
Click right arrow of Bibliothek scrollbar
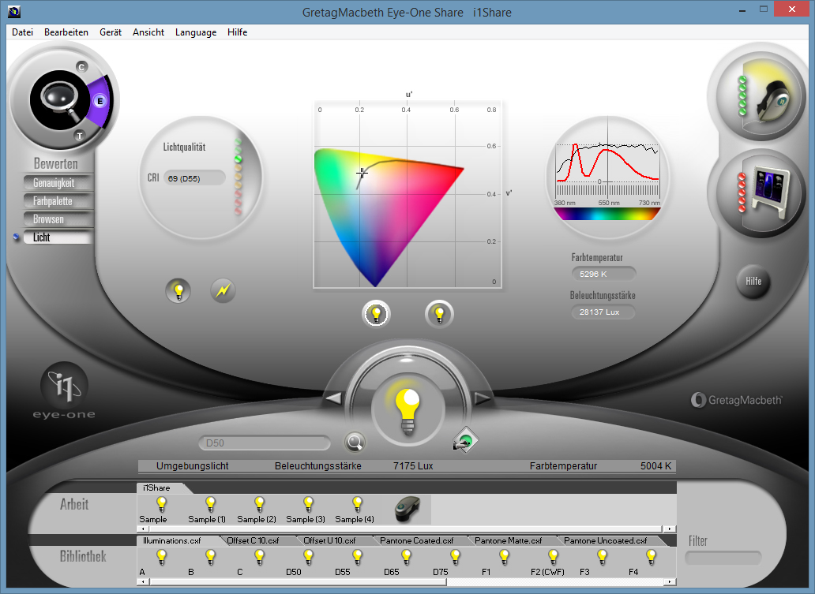point(670,582)
